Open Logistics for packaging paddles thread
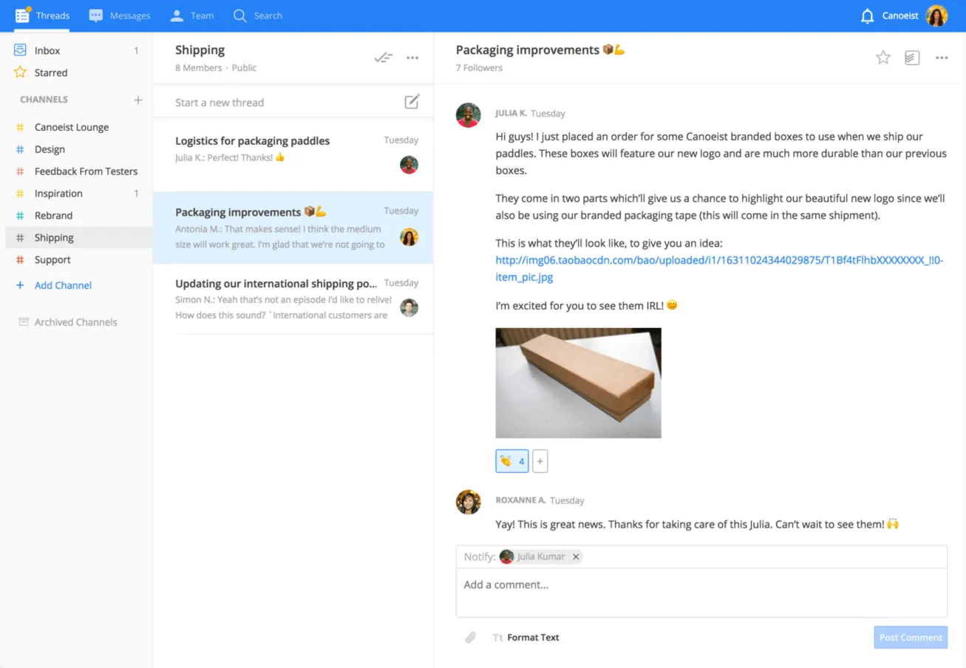 click(x=293, y=156)
